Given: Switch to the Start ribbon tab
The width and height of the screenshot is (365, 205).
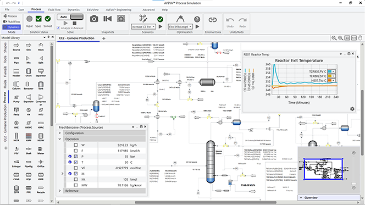Looking at the screenshot, I should click(x=21, y=10).
